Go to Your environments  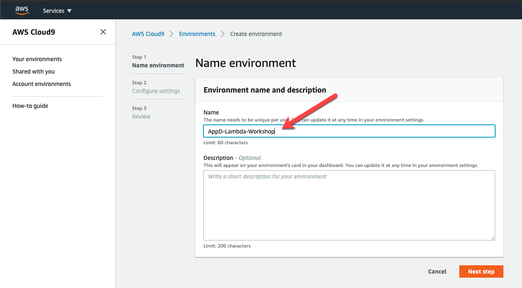tap(37, 59)
